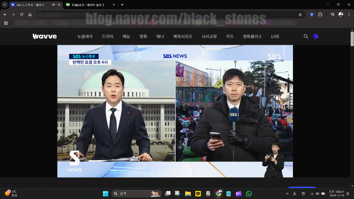The height and width of the screenshot is (199, 354).
Task: Open the 영화 category
Action: coord(143,36)
